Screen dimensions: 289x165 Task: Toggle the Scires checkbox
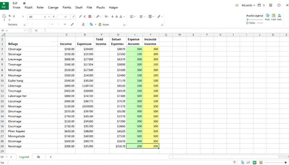(247, 23)
